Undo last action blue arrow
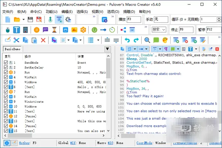The width and height of the screenshot is (222, 148). pyautogui.click(x=127, y=40)
